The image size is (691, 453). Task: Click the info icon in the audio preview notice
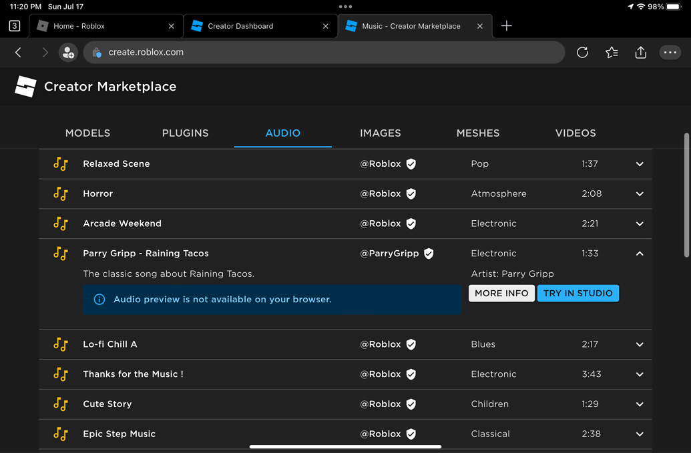pos(99,299)
